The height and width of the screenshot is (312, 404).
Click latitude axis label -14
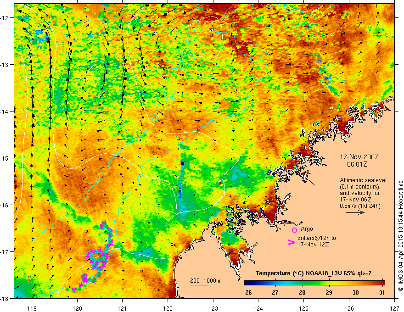coord(5,111)
